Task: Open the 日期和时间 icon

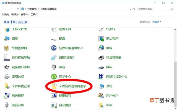Action: [54, 58]
